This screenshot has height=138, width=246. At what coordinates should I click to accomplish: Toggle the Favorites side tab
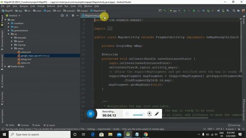click(2, 99)
